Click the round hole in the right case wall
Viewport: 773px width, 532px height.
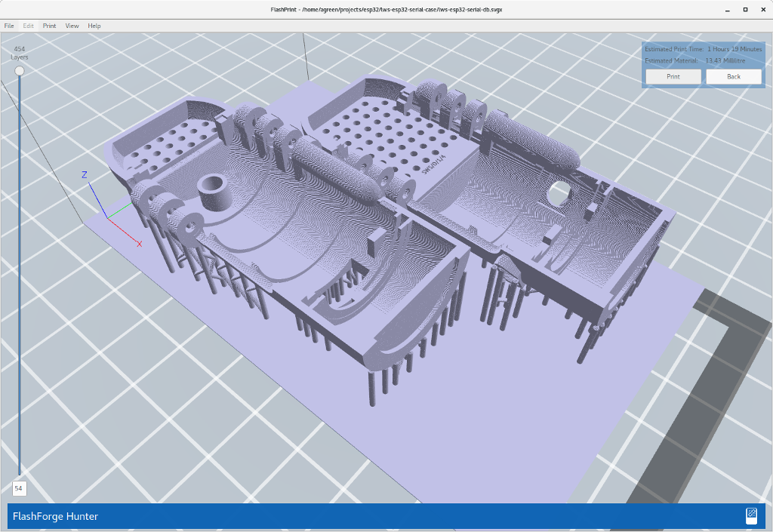click(559, 192)
